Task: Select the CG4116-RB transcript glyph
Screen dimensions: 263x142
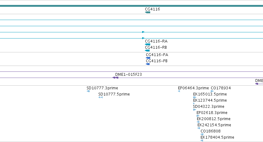Action: (x=147, y=51)
